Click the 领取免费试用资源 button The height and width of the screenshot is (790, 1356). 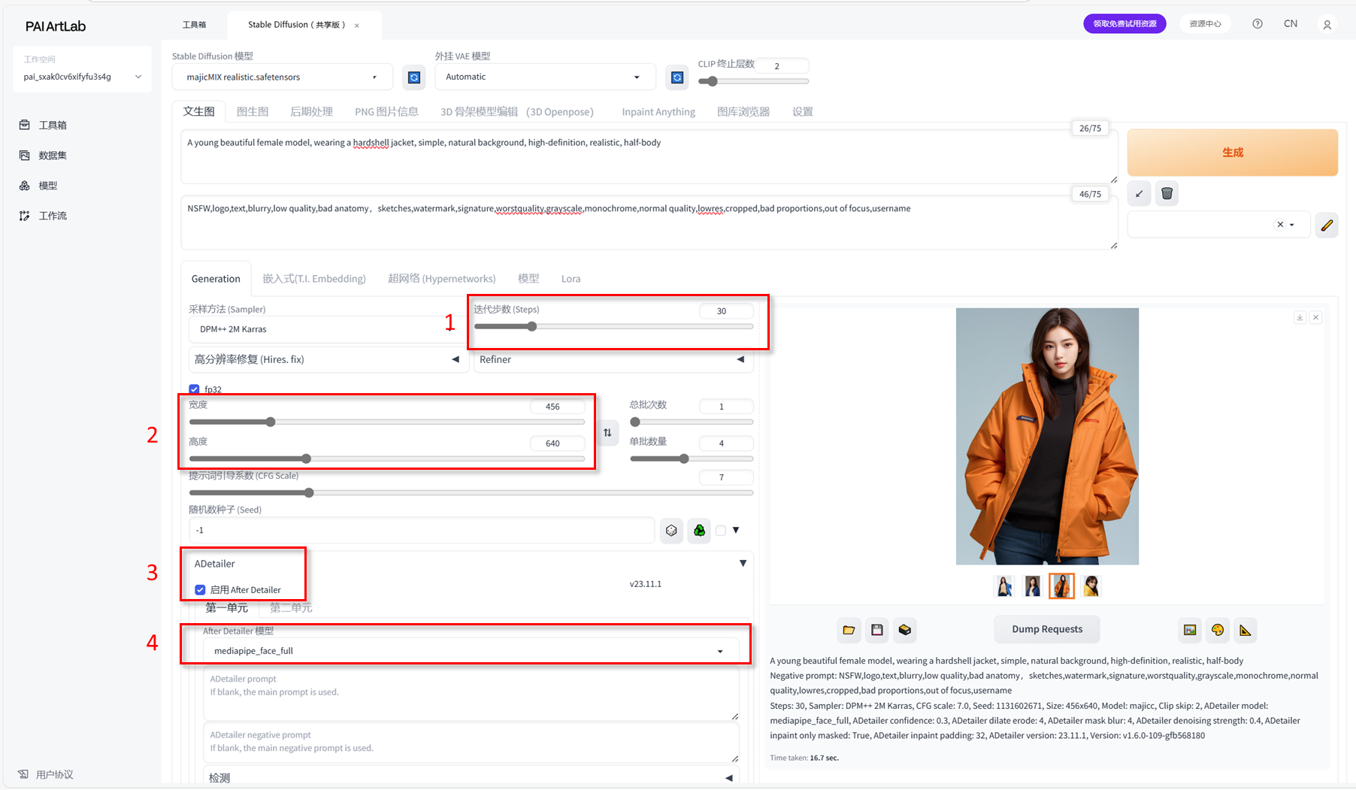click(1124, 24)
